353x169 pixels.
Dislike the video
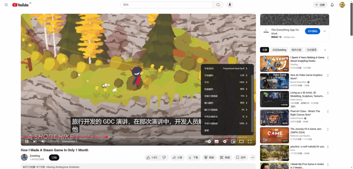coord(164,158)
